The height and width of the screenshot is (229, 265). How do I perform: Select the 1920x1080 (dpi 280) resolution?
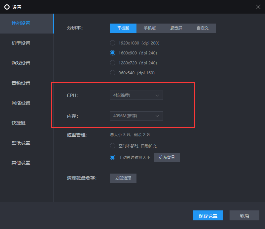coord(113,43)
